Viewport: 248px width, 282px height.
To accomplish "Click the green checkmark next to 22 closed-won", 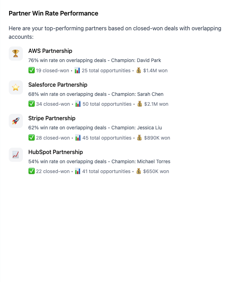I will tap(32, 171).
